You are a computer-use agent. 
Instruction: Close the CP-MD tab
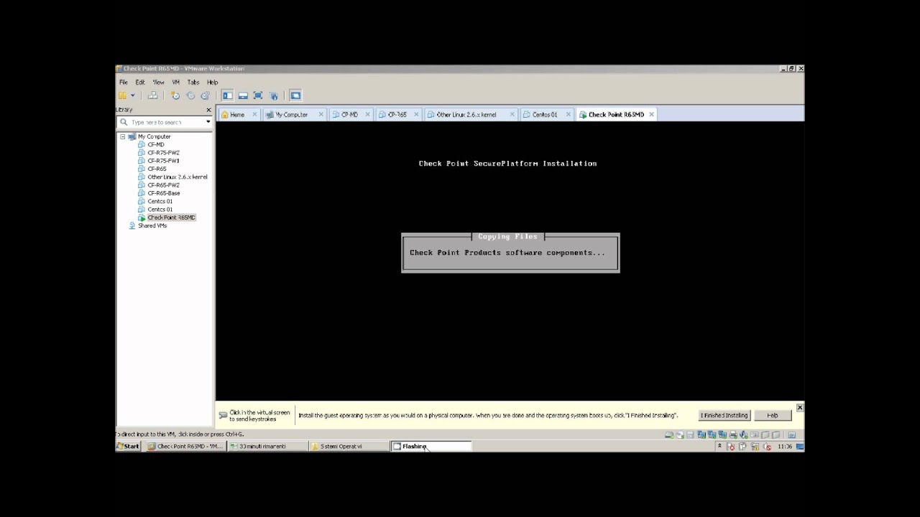pyautogui.click(x=368, y=114)
